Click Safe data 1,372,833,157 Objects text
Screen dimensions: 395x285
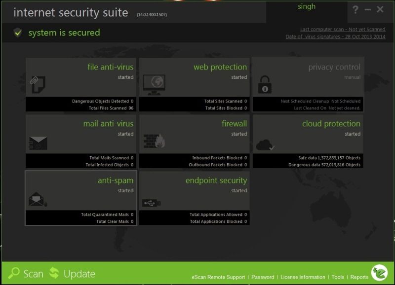coord(329,158)
